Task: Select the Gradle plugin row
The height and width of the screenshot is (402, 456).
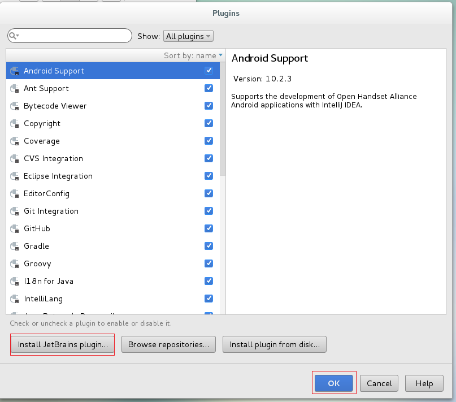Action: click(113, 246)
